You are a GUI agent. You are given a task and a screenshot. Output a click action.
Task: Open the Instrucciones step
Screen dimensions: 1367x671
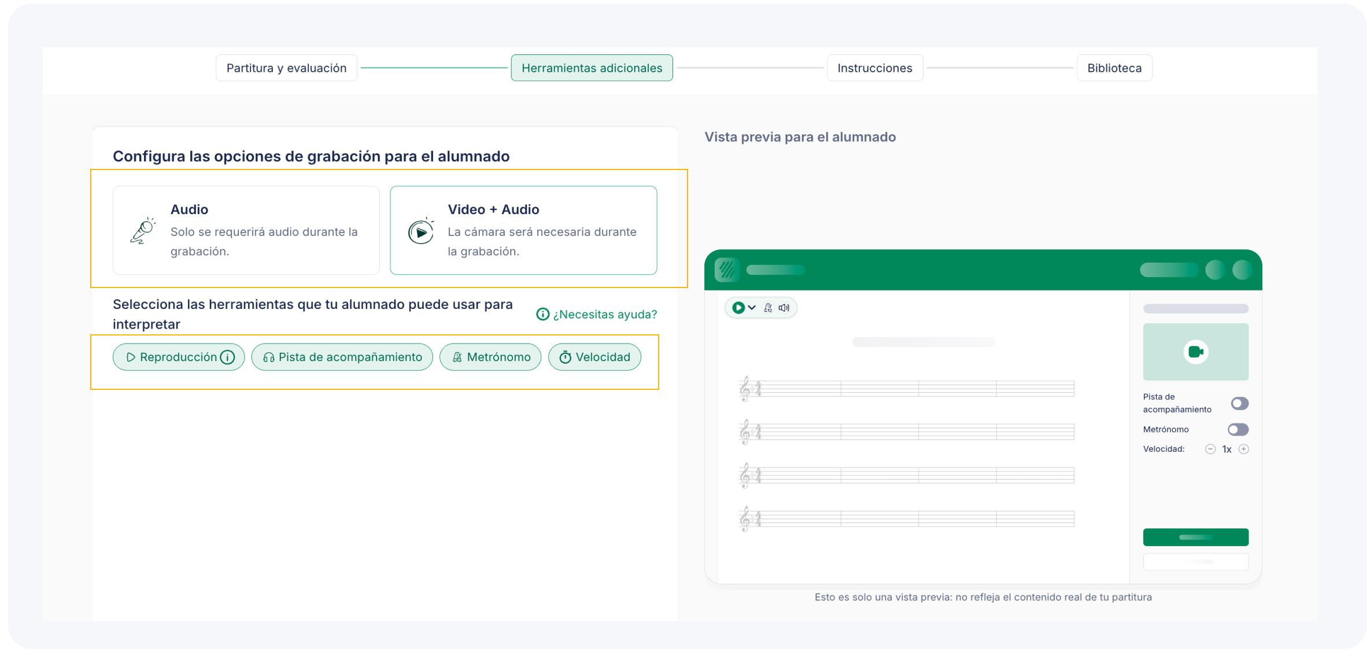[x=874, y=68]
